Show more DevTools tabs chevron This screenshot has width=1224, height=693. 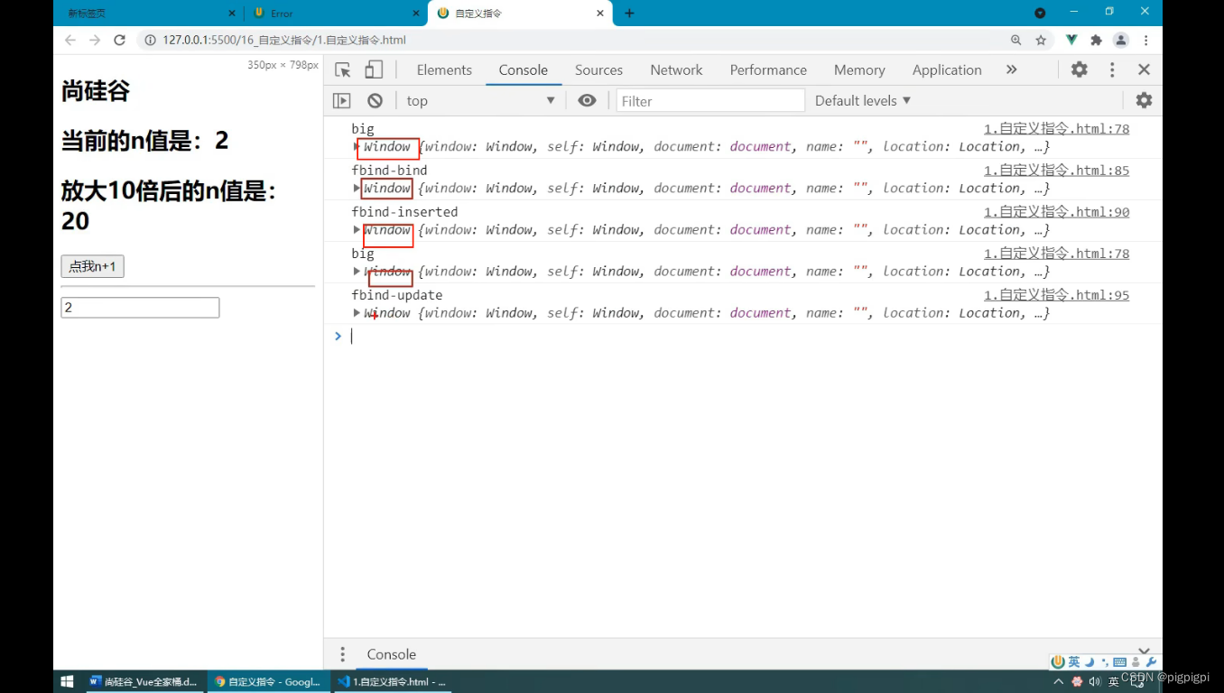coord(1012,69)
